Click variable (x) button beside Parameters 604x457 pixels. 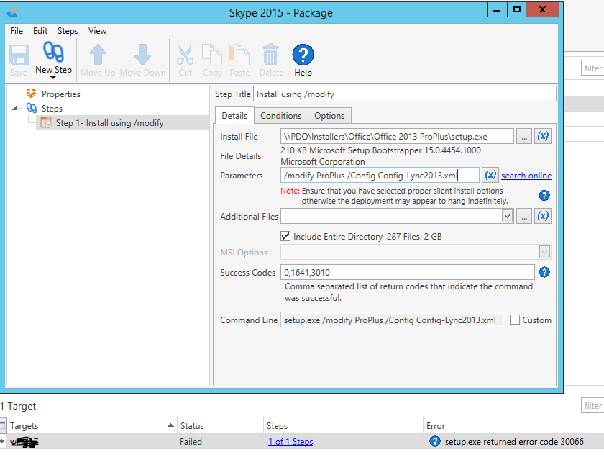coord(490,175)
